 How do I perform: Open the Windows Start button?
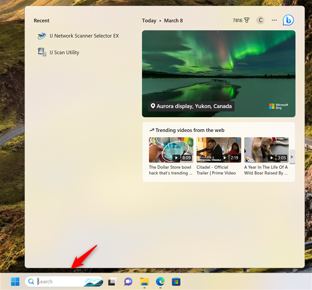click(15, 281)
